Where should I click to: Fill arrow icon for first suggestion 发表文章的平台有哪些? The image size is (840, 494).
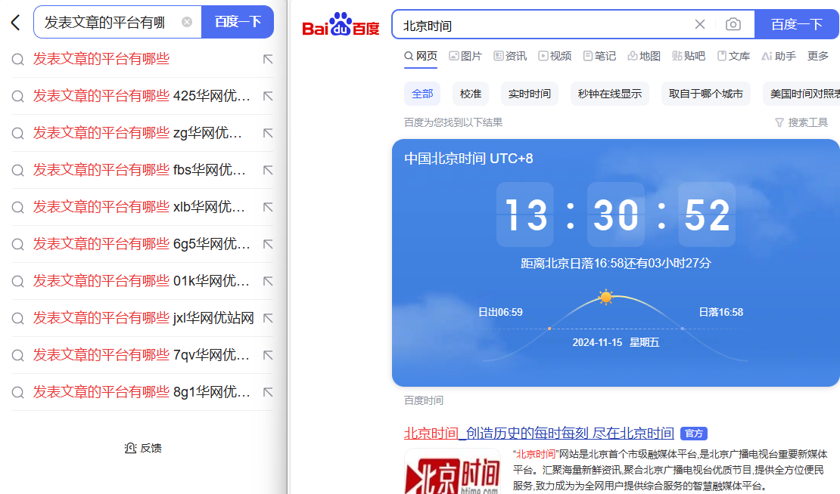(x=268, y=60)
